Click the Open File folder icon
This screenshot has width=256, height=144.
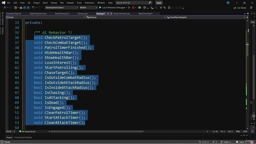pos(21,8)
